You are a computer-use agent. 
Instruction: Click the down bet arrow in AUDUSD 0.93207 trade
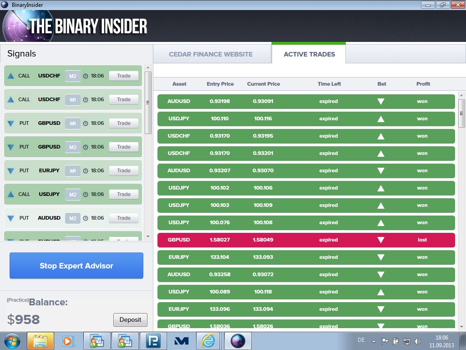381,171
